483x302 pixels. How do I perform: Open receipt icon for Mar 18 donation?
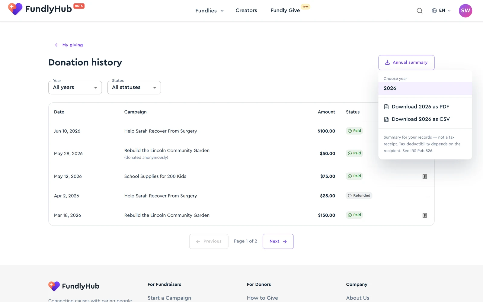point(424,215)
